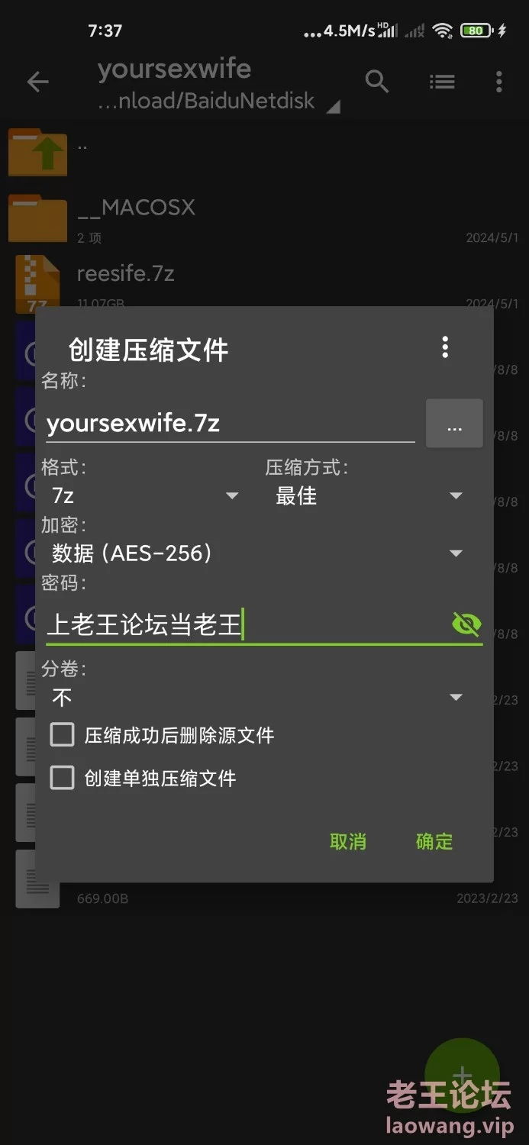Confirm with the 确定 button
Image resolution: width=529 pixels, height=1145 pixels.
(x=434, y=841)
